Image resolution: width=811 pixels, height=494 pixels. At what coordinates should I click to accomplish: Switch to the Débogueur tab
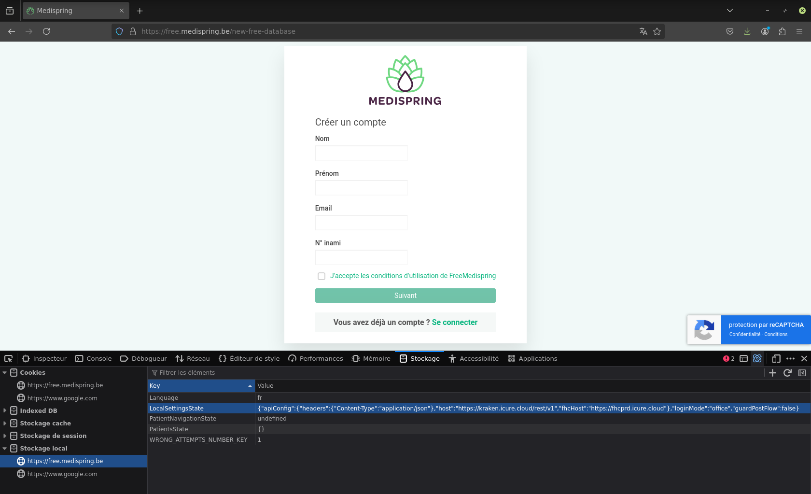pyautogui.click(x=143, y=358)
